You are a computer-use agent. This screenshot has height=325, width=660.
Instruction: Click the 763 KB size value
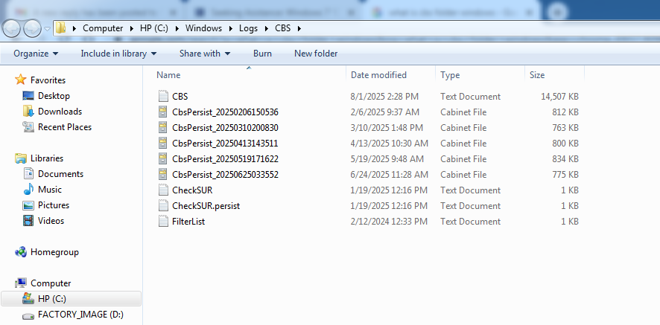tap(565, 127)
